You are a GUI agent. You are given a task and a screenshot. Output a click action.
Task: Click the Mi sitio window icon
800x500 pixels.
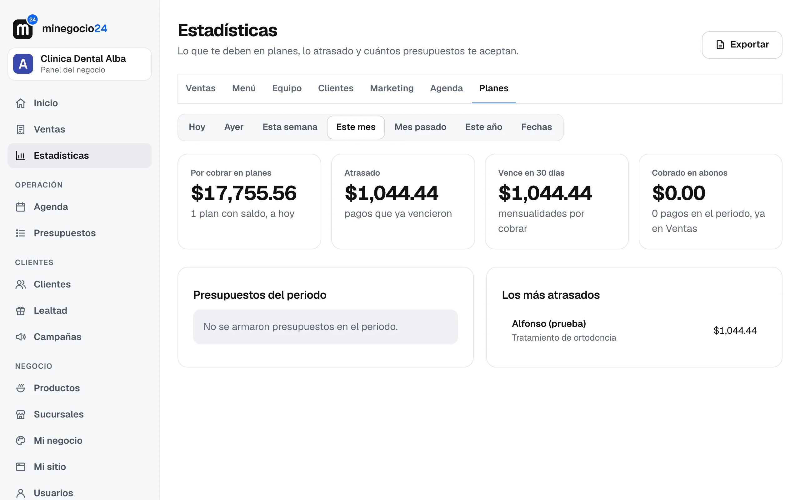(x=21, y=467)
